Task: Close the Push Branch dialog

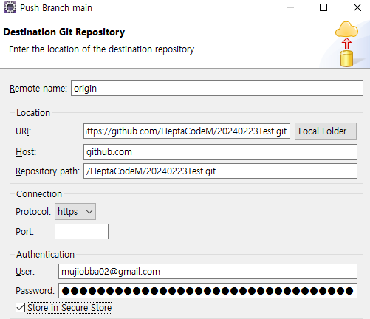Action: pyautogui.click(x=357, y=7)
